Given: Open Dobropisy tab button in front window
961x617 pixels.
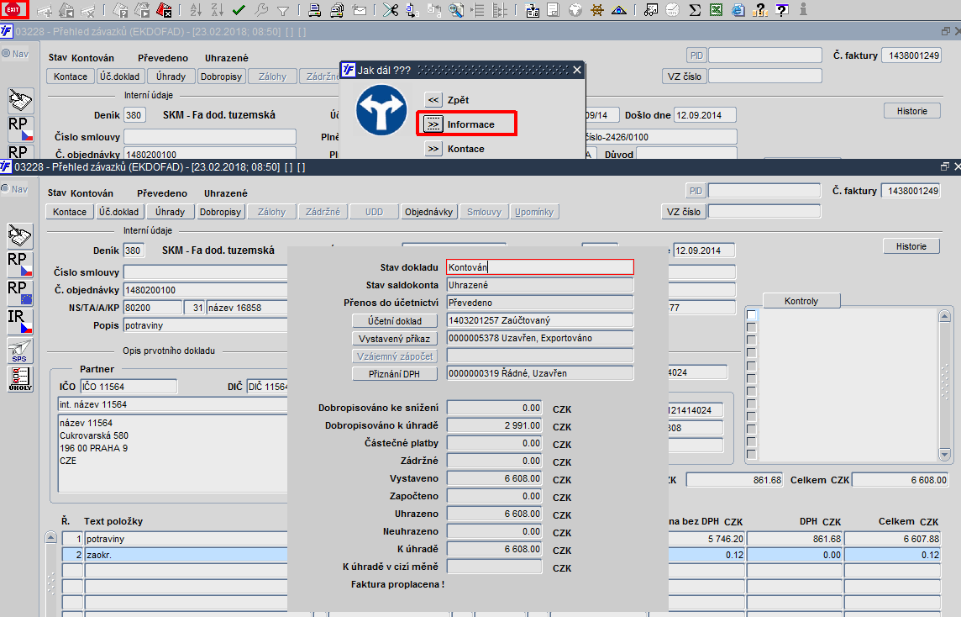Looking at the screenshot, I should pos(221,212).
